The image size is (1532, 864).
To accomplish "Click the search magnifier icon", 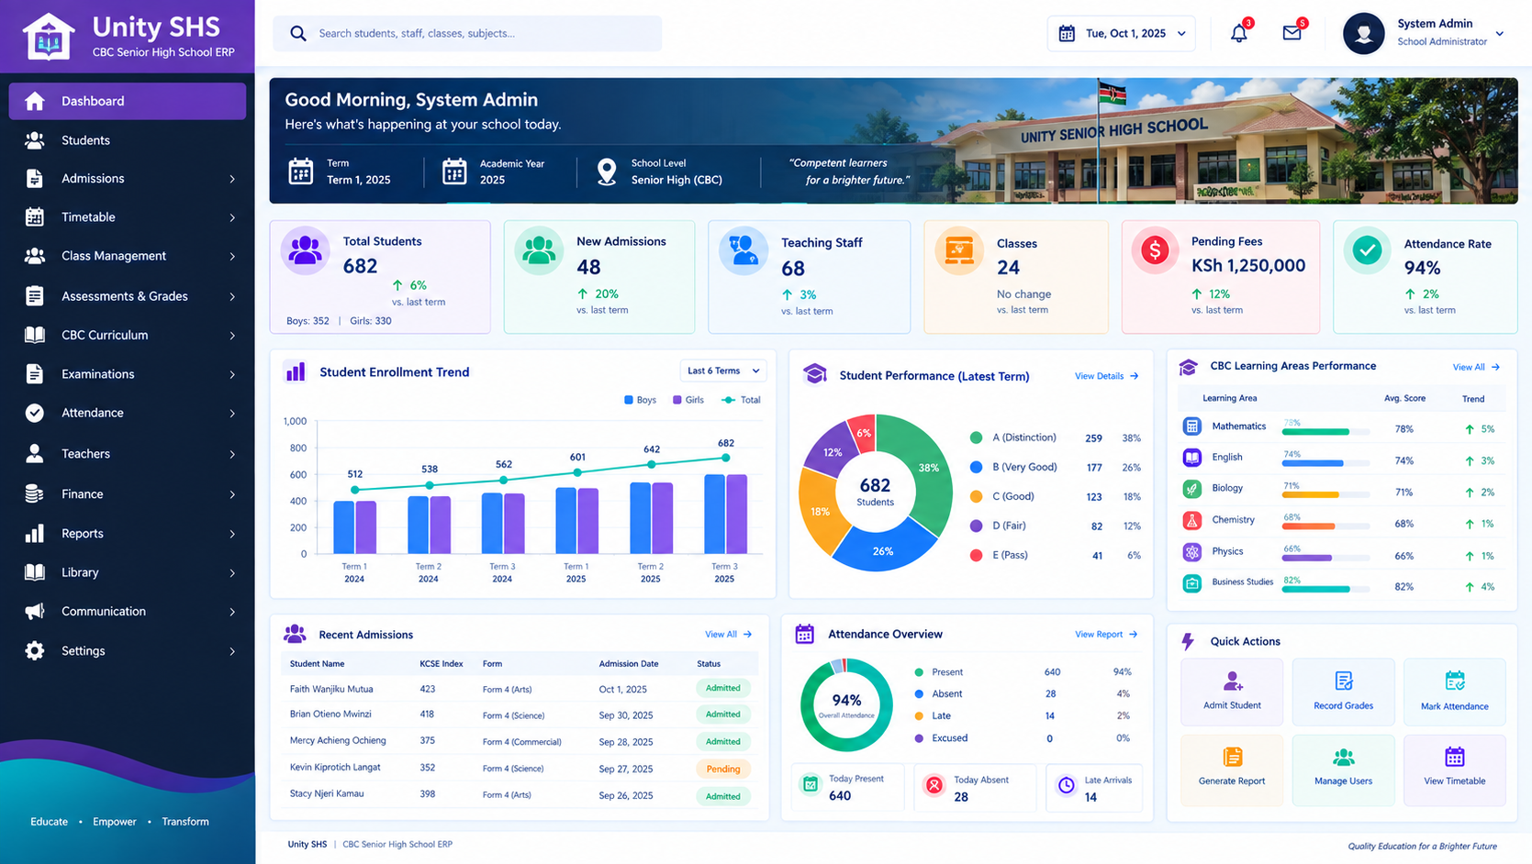I will (x=298, y=34).
